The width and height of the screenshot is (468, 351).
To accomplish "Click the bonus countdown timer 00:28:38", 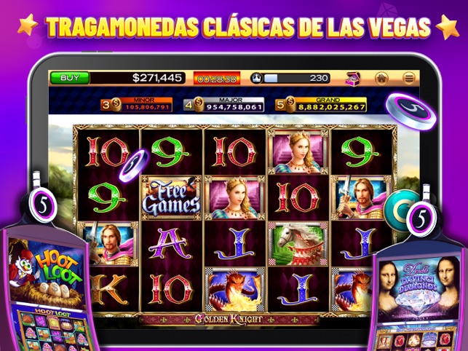I will (x=217, y=79).
